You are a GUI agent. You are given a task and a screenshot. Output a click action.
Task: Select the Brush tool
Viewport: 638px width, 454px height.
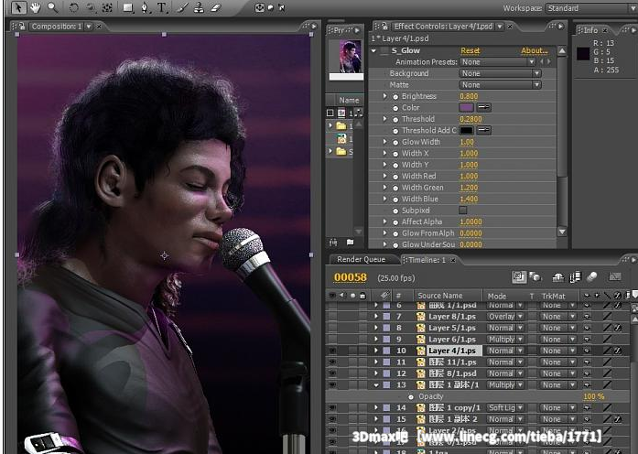[x=183, y=7]
